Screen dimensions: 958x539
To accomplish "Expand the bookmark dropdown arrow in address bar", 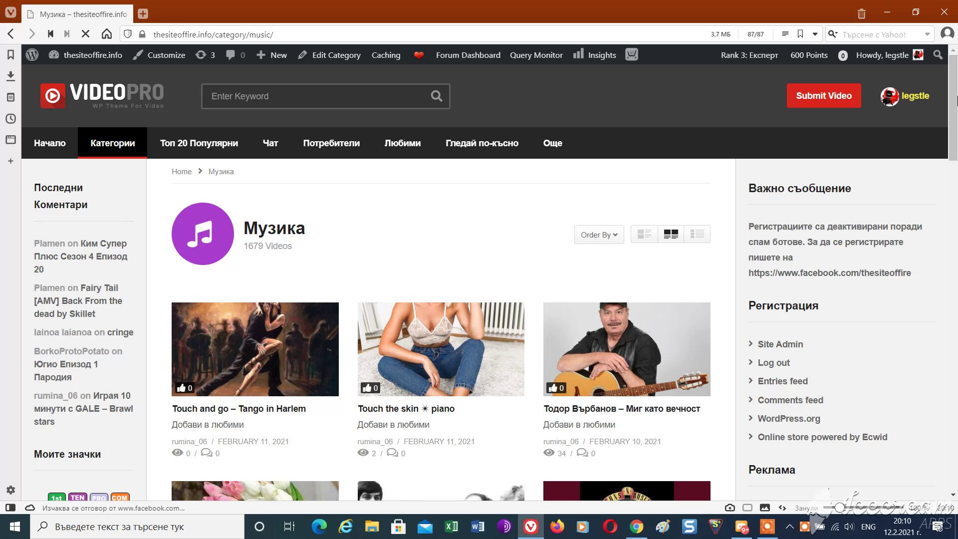I will coord(815,34).
